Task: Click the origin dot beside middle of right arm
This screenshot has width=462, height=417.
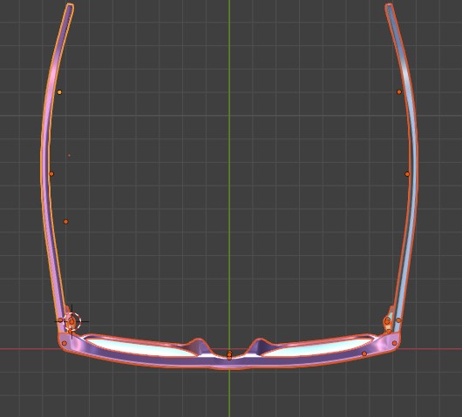Action: pos(407,174)
